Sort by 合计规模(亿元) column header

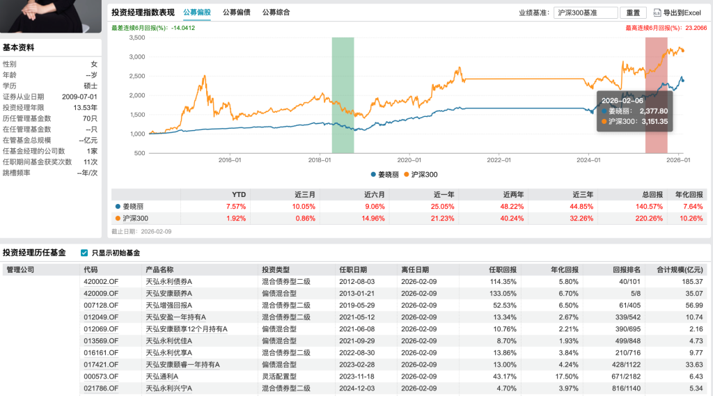pos(680,269)
